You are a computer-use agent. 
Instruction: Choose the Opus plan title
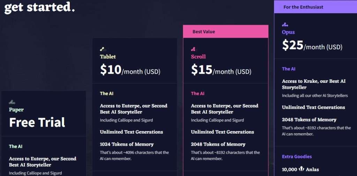(288, 32)
